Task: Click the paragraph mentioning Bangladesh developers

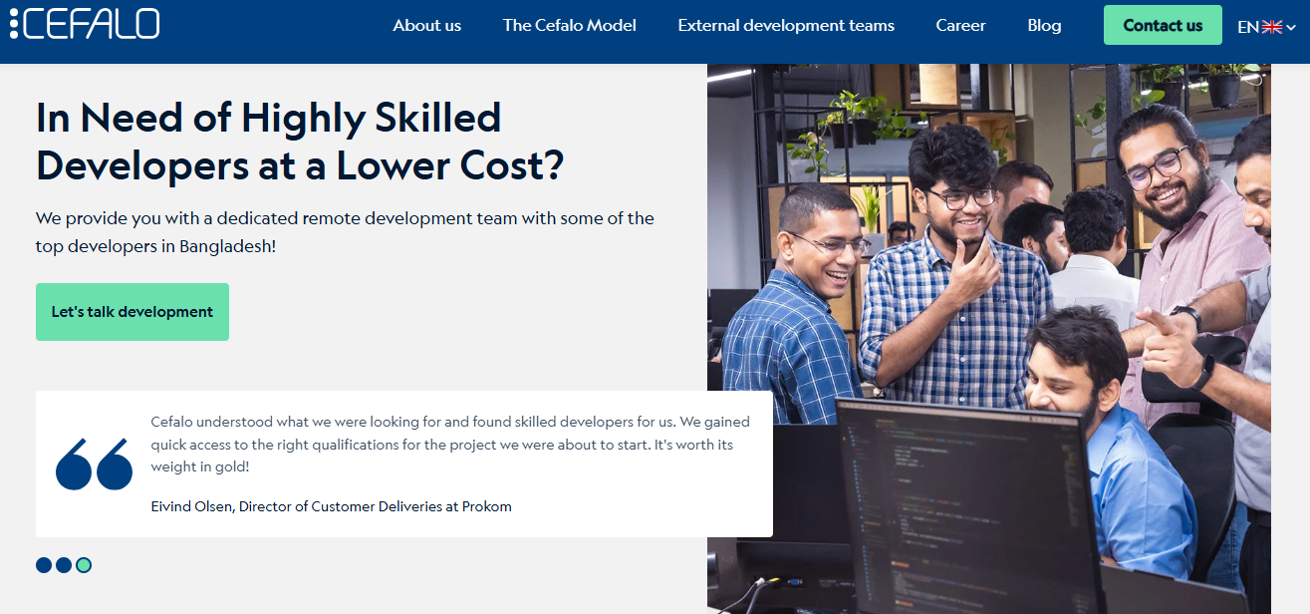Action: coord(345,231)
